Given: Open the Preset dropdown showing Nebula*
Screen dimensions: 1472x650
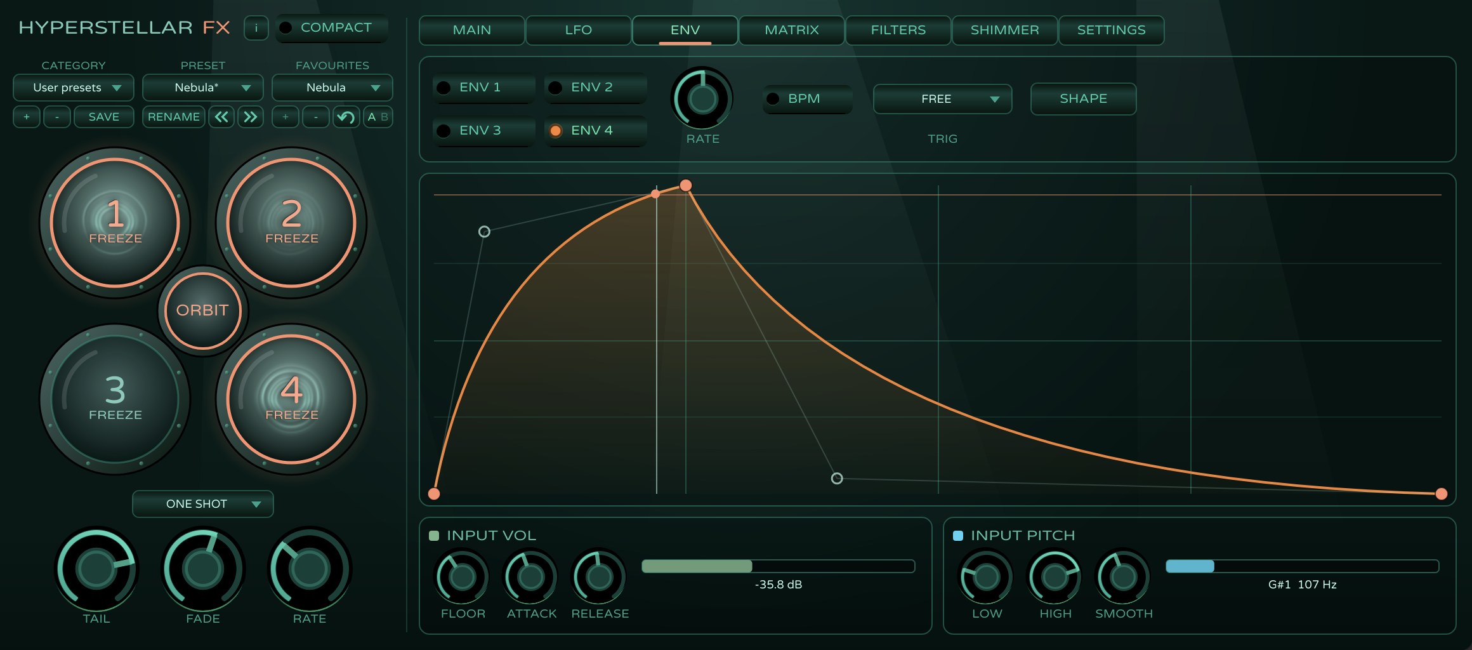Looking at the screenshot, I should click(x=203, y=88).
